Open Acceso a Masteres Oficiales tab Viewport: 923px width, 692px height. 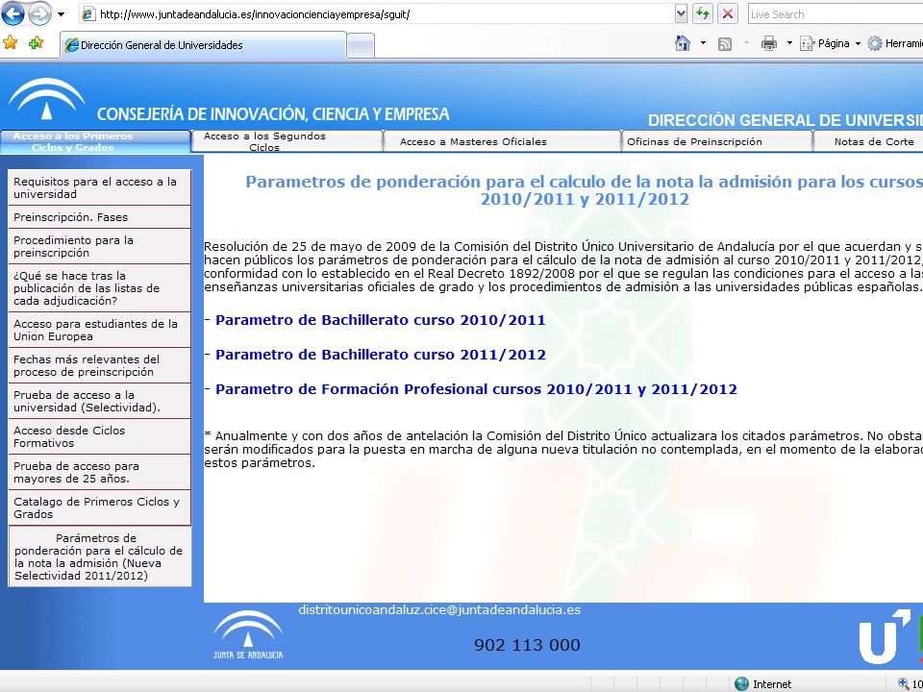502,142
